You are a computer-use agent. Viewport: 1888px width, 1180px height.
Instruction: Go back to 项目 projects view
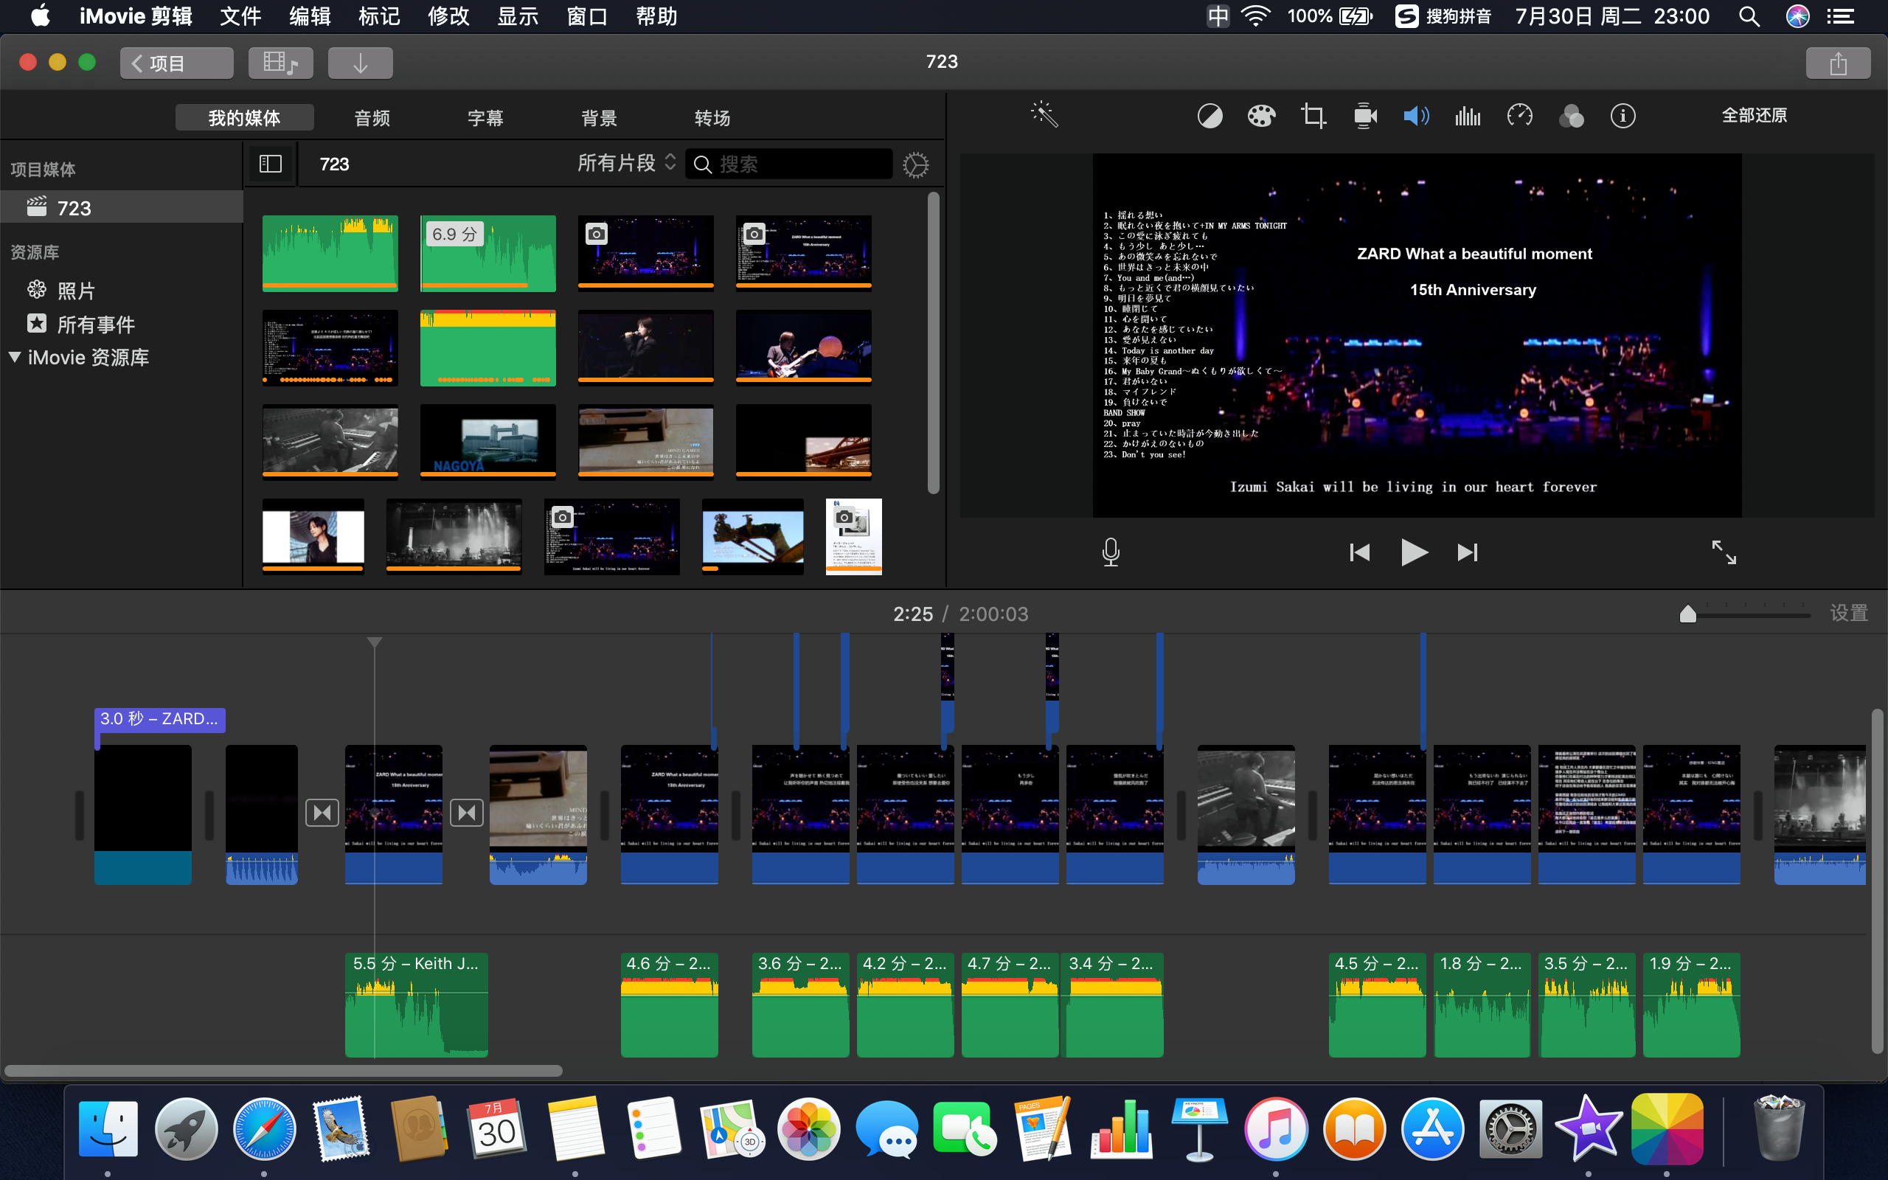coord(176,63)
